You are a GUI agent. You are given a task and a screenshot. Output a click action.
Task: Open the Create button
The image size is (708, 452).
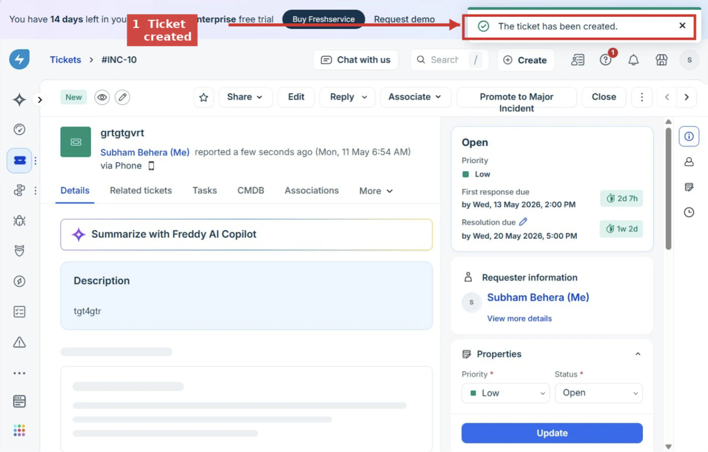pyautogui.click(x=525, y=60)
